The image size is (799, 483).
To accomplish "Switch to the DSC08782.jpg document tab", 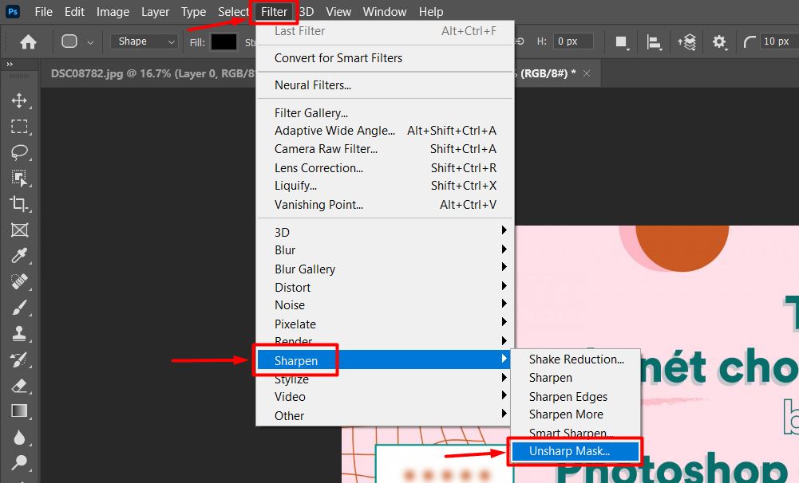I will point(153,73).
